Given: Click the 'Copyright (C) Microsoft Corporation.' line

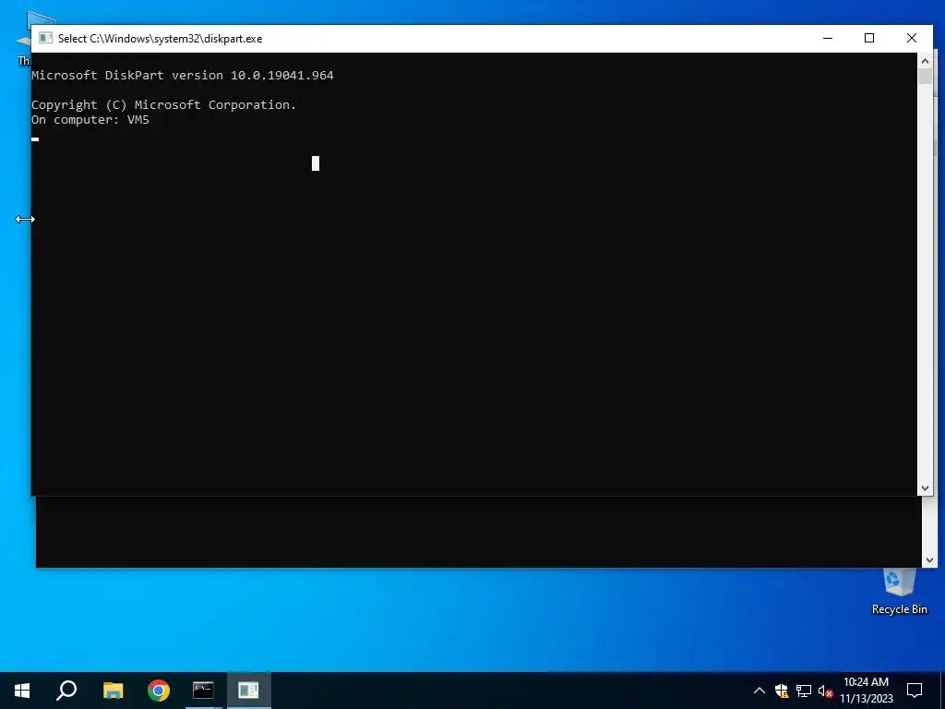Looking at the screenshot, I should click(x=164, y=105).
